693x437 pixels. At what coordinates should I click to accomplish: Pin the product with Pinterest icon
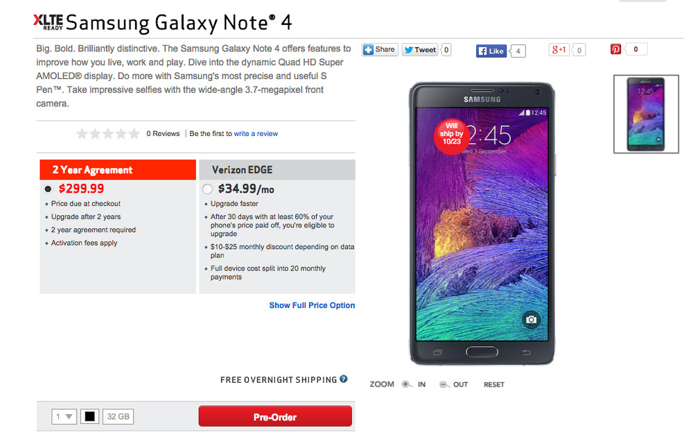click(616, 49)
